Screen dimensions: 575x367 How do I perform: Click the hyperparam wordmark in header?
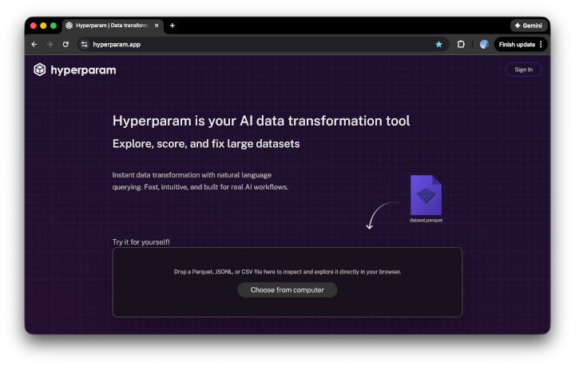[83, 70]
